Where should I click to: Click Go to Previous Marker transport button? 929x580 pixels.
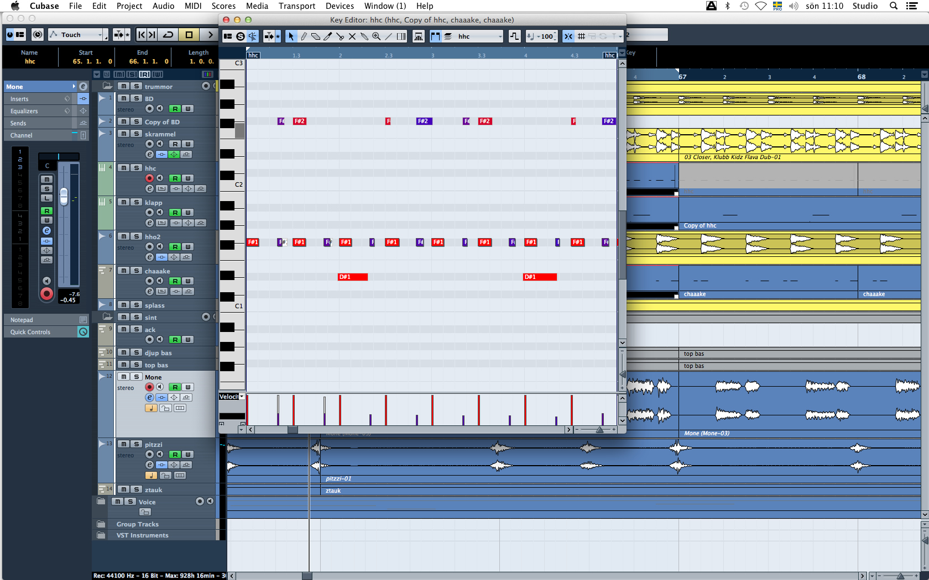point(142,35)
